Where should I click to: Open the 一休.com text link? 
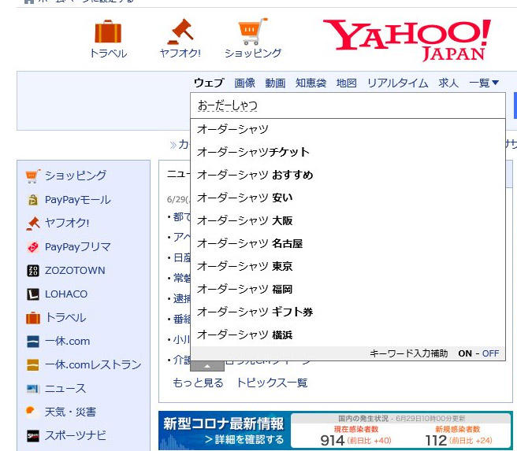(x=67, y=342)
